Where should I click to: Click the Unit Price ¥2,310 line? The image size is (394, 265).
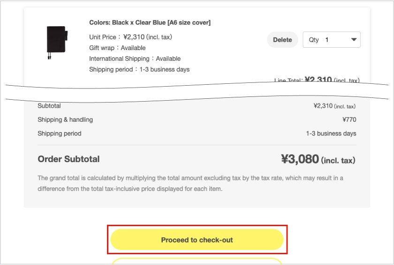tap(126, 37)
